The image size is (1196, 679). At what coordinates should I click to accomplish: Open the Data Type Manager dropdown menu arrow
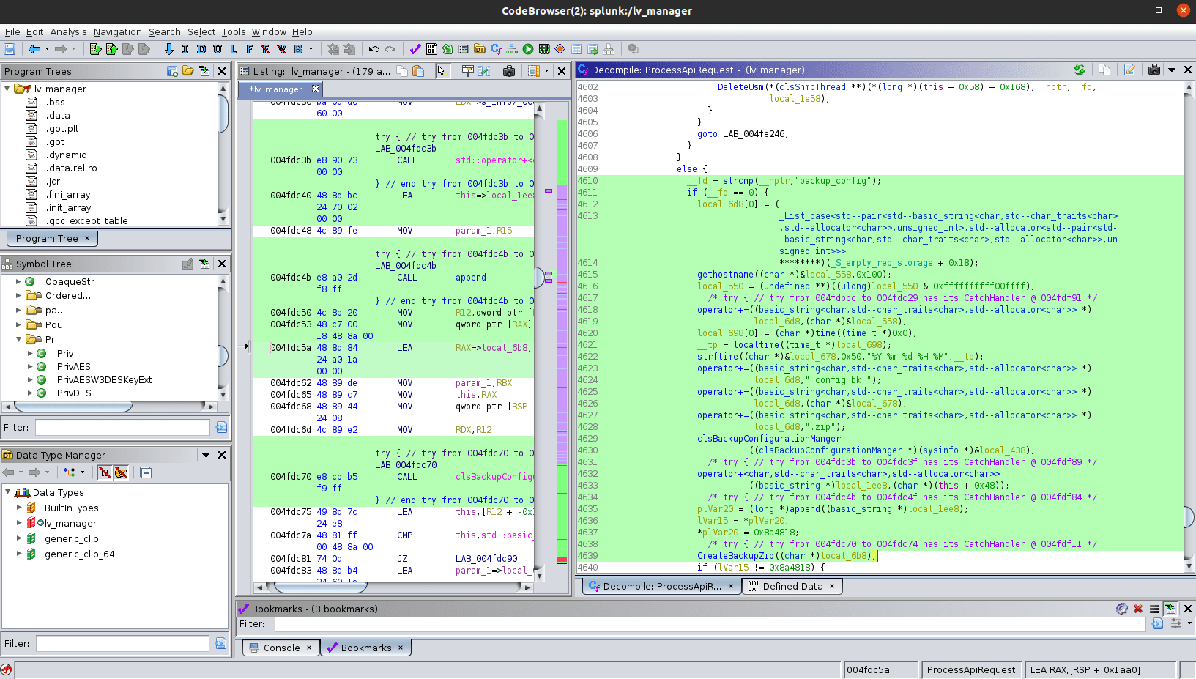point(206,455)
